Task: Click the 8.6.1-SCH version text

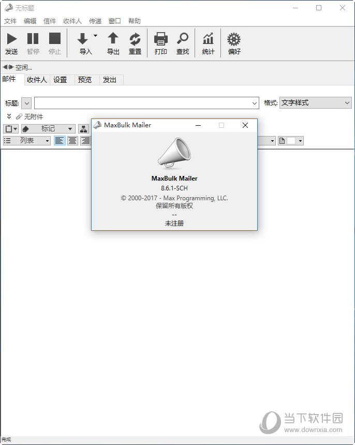Action: [174, 188]
